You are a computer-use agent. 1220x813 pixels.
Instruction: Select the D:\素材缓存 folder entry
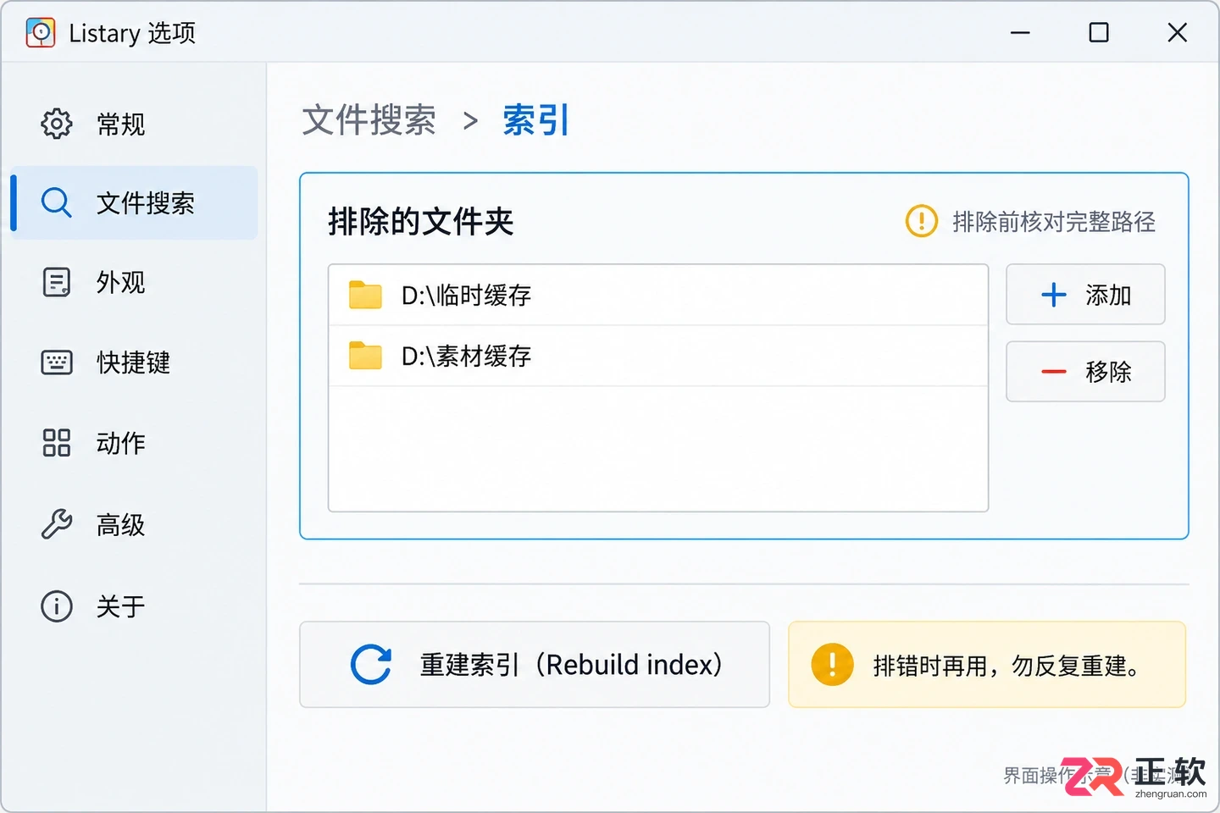pyautogui.click(x=658, y=356)
